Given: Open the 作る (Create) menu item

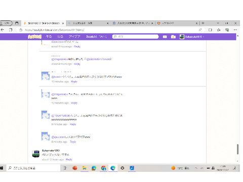Looking at the screenshot, I should [49, 36].
